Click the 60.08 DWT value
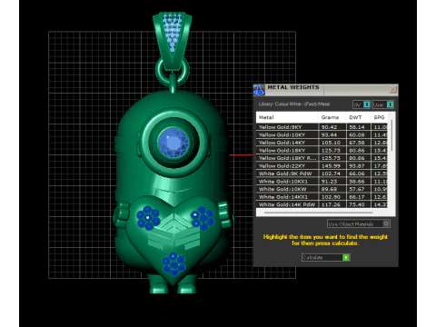Viewport: 436px width, 327px height. [x=357, y=134]
